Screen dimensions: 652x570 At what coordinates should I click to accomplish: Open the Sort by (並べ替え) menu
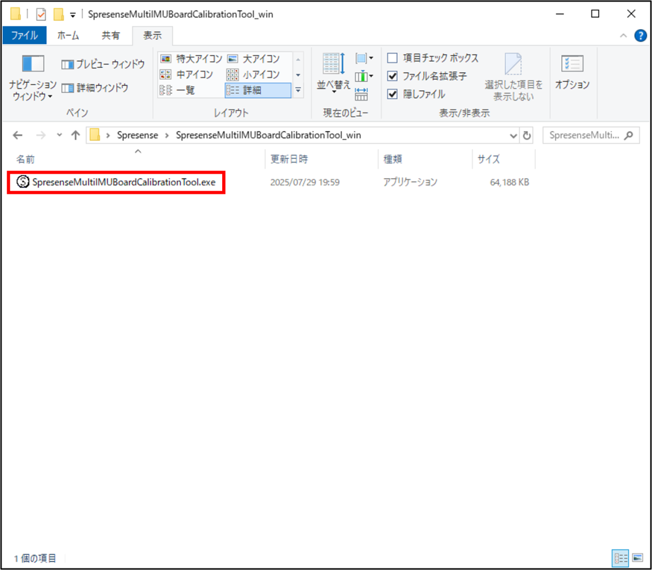[x=334, y=73]
